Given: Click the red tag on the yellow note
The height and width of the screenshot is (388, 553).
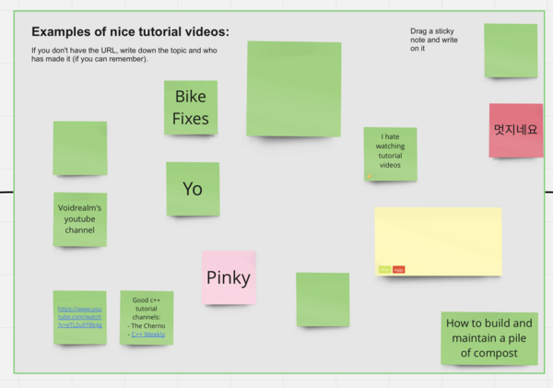Looking at the screenshot, I should click(398, 269).
